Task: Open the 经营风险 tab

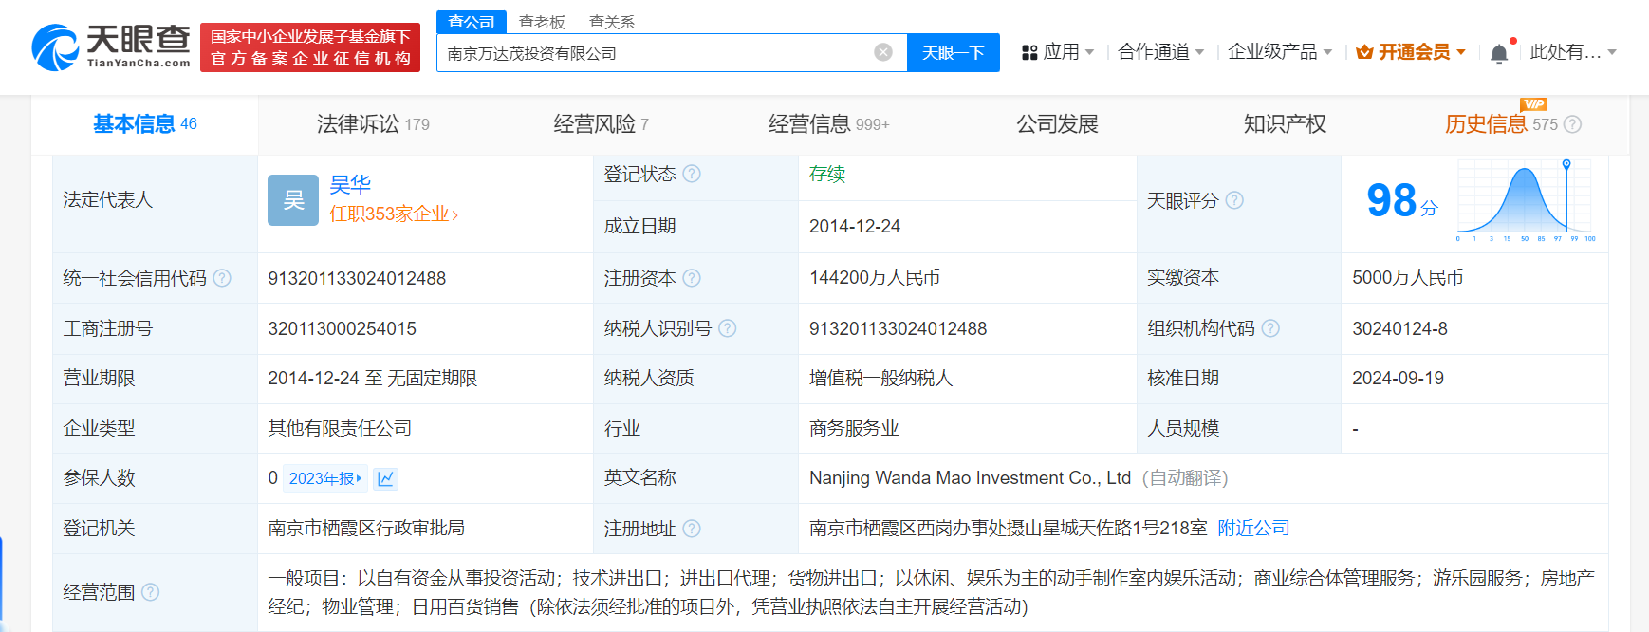Action: [600, 124]
